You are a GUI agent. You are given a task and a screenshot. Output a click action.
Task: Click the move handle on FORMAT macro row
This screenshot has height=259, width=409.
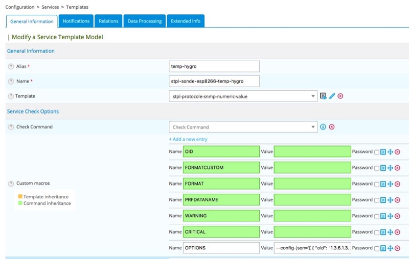click(390, 184)
